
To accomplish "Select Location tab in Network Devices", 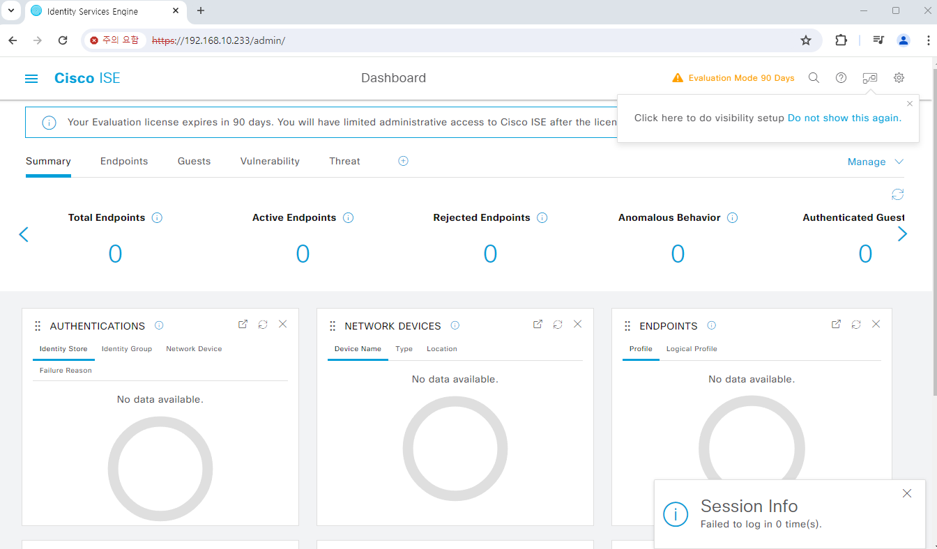I will [x=442, y=349].
